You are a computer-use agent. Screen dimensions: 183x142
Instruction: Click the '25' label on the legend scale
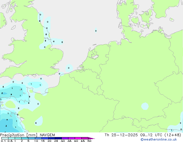coord(56,141)
